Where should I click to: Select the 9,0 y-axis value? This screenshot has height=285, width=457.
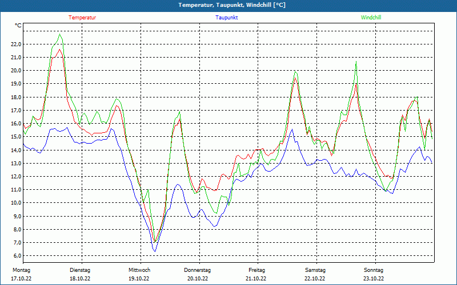pyautogui.click(x=18, y=216)
